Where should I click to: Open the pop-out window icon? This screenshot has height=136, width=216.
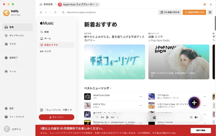tap(210, 12)
